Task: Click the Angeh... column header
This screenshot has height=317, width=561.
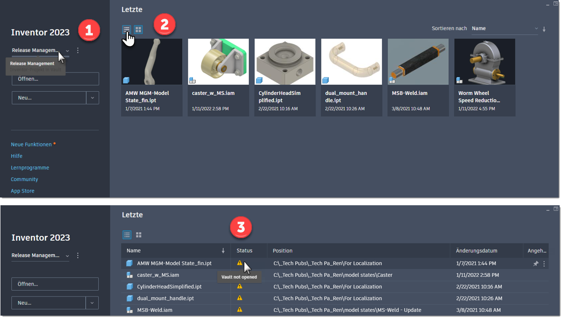Action: click(x=536, y=250)
